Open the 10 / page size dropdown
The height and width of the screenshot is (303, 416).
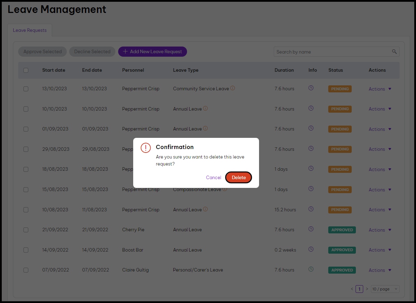click(385, 289)
